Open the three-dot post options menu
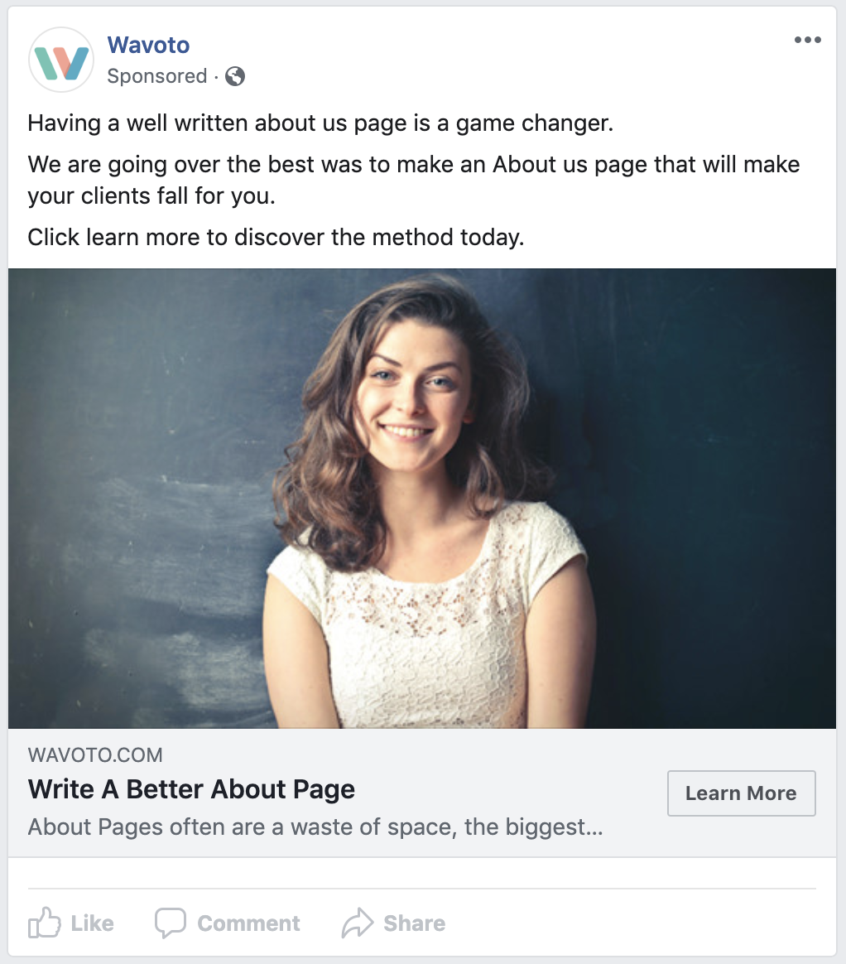 [x=807, y=41]
